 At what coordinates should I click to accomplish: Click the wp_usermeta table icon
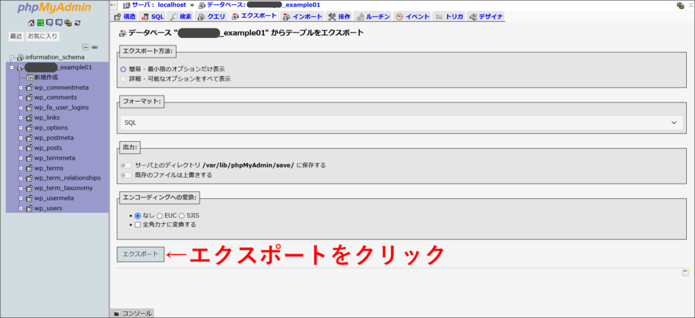point(30,199)
